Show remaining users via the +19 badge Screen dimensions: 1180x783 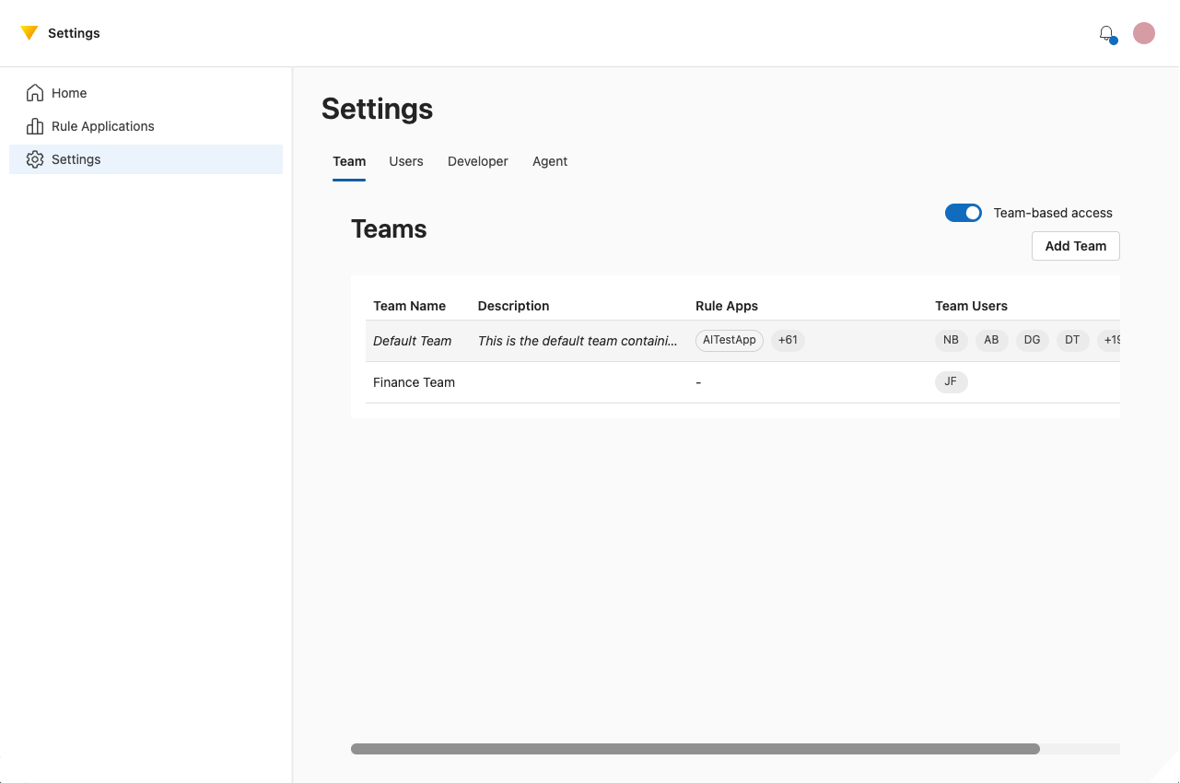1110,340
